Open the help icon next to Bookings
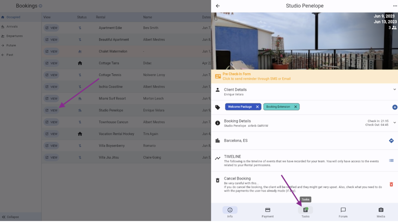Screen dimensions: 398x222 (40, 6)
